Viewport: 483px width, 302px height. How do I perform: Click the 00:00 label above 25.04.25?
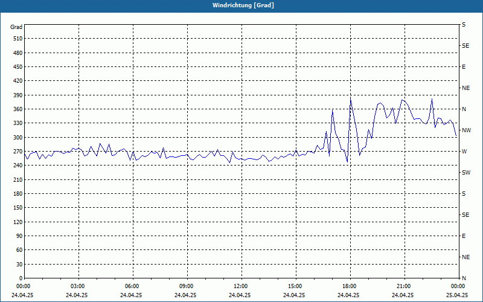(x=458, y=286)
